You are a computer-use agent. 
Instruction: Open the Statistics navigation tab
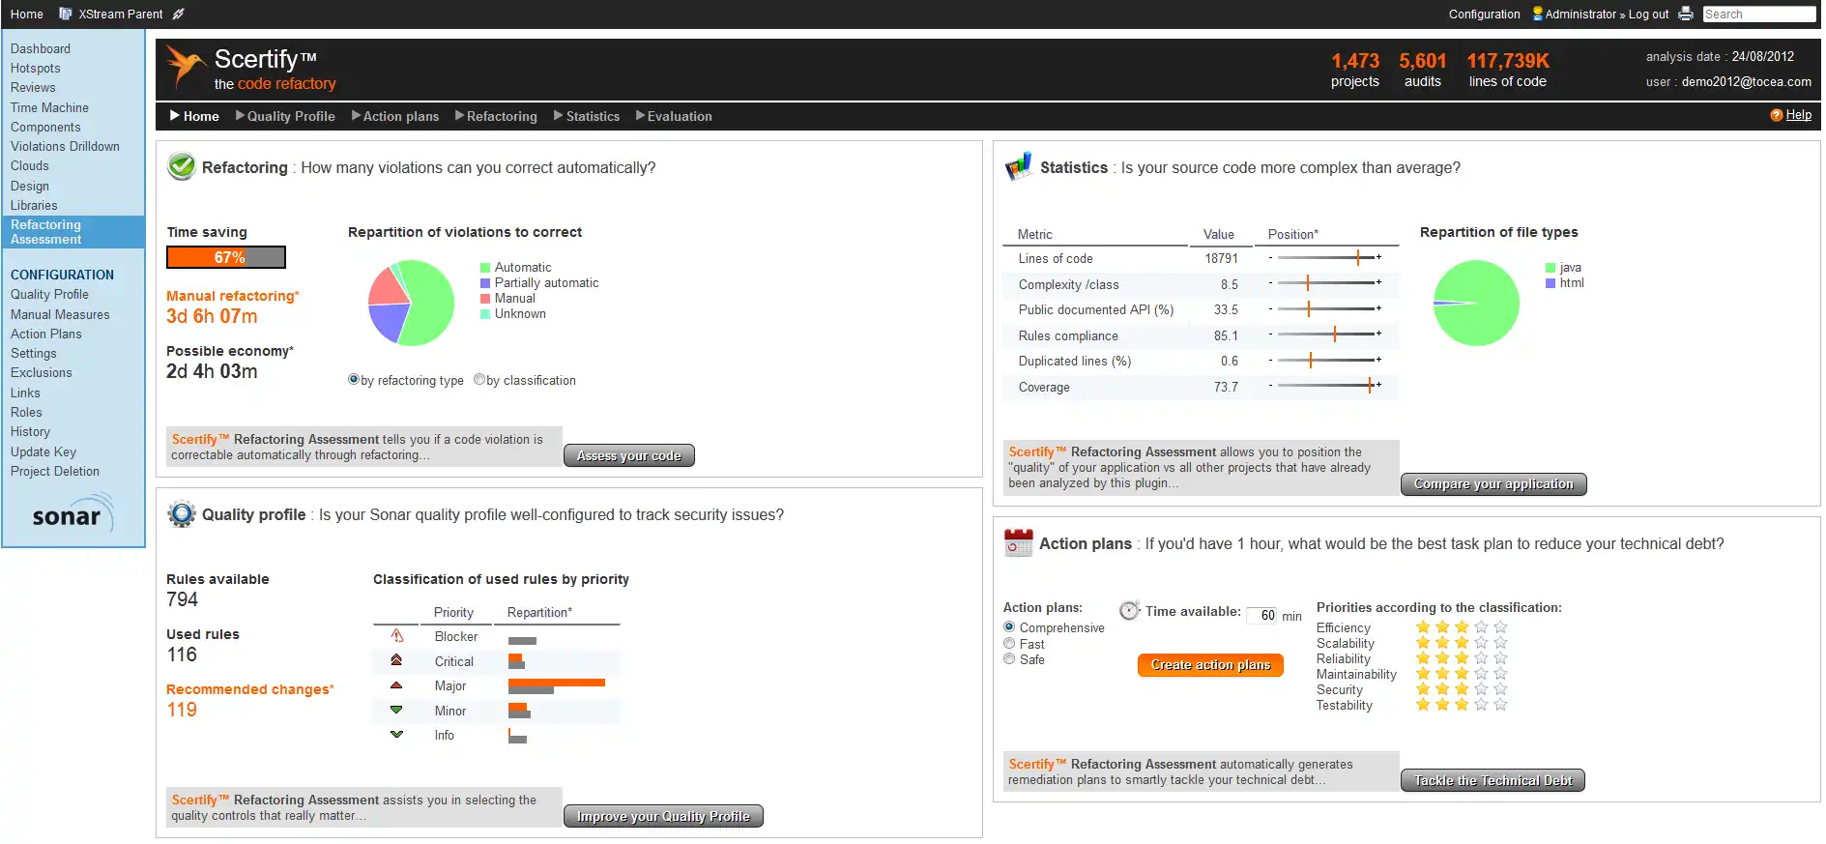[x=587, y=116]
